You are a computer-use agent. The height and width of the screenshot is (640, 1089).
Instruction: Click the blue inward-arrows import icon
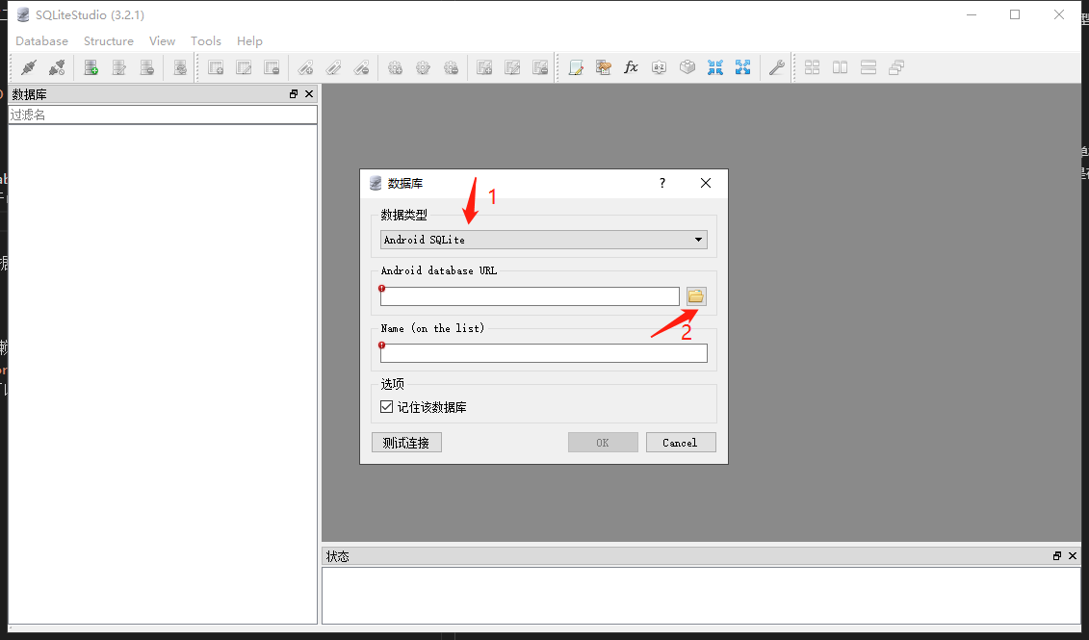[x=715, y=67]
